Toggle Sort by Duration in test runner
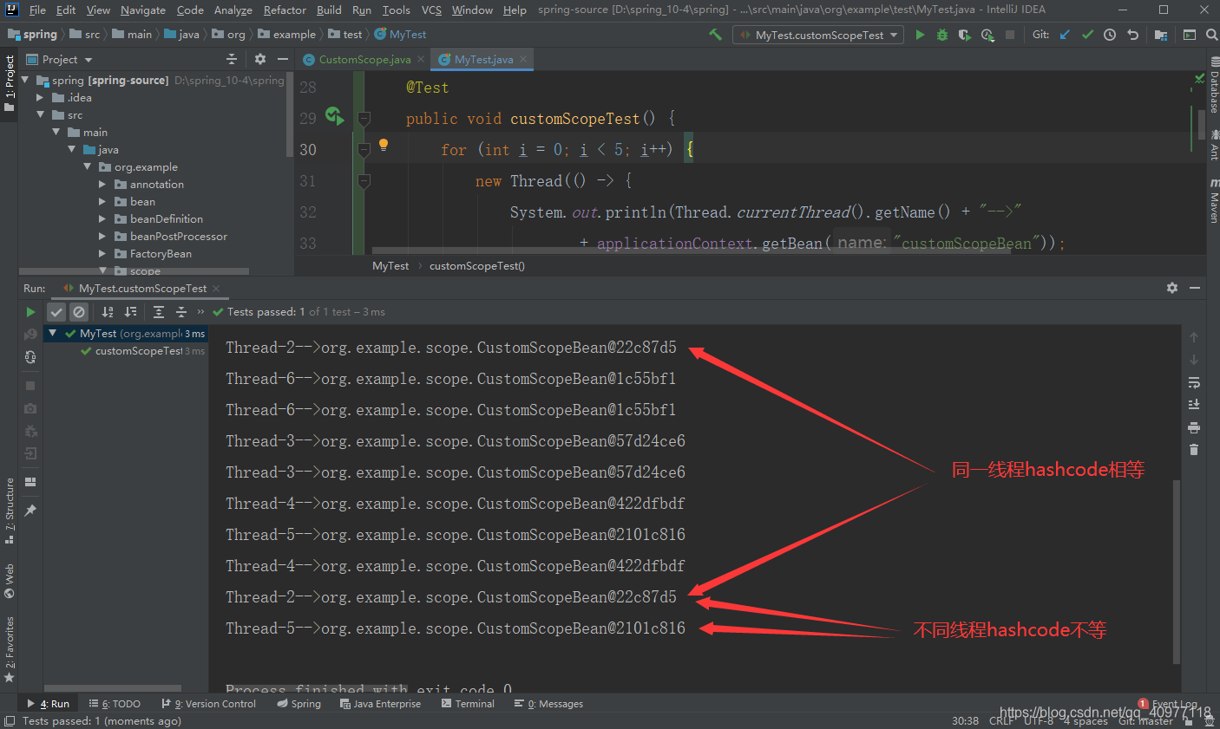This screenshot has width=1220, height=729. tap(130, 312)
